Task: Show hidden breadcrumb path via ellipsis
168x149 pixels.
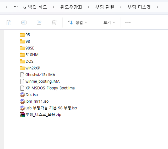Action: [x=16, y=7]
